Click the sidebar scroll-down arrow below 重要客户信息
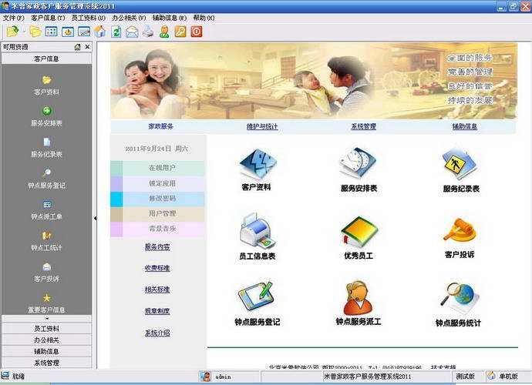This screenshot has width=532, height=385. tap(46, 319)
